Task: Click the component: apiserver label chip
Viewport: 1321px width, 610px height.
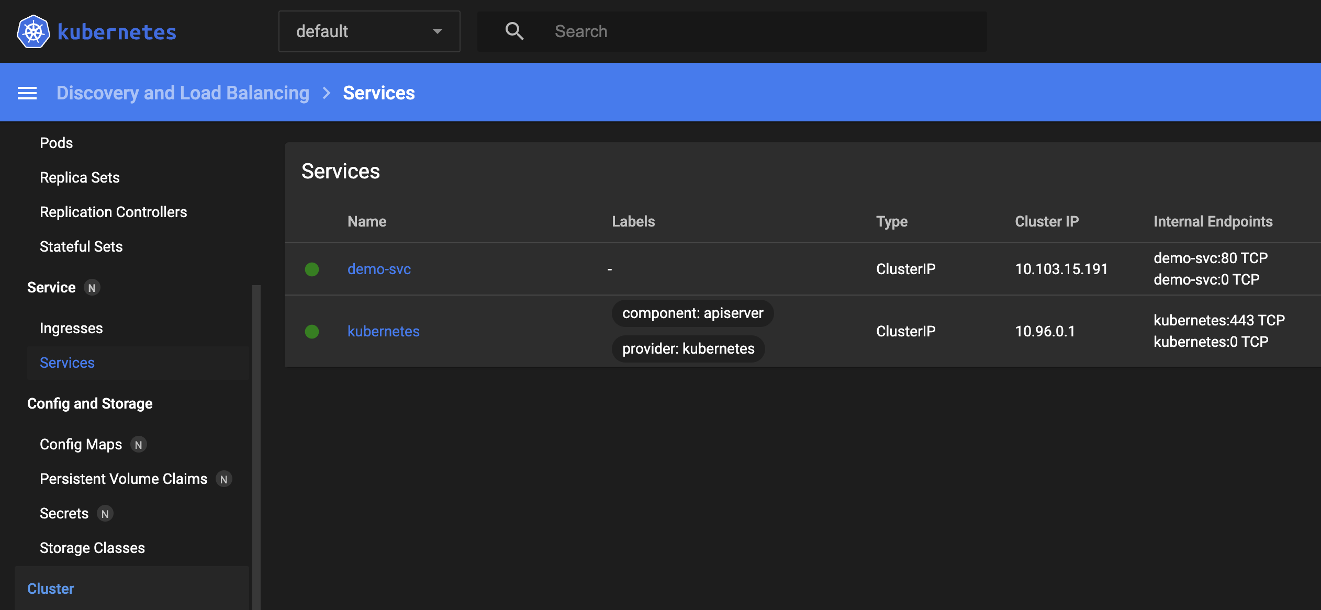Action: tap(692, 313)
